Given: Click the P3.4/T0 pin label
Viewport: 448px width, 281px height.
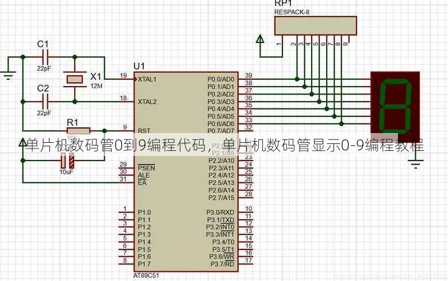Looking at the screenshot, I should 223,242.
